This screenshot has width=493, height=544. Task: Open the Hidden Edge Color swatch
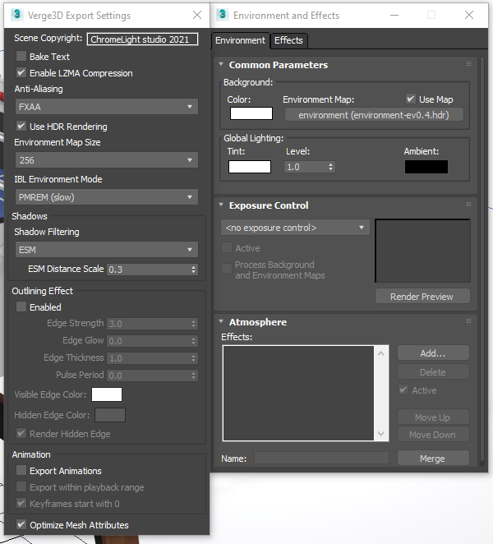tap(110, 415)
